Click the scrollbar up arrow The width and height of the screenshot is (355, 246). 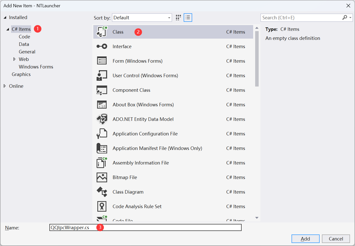257,28
